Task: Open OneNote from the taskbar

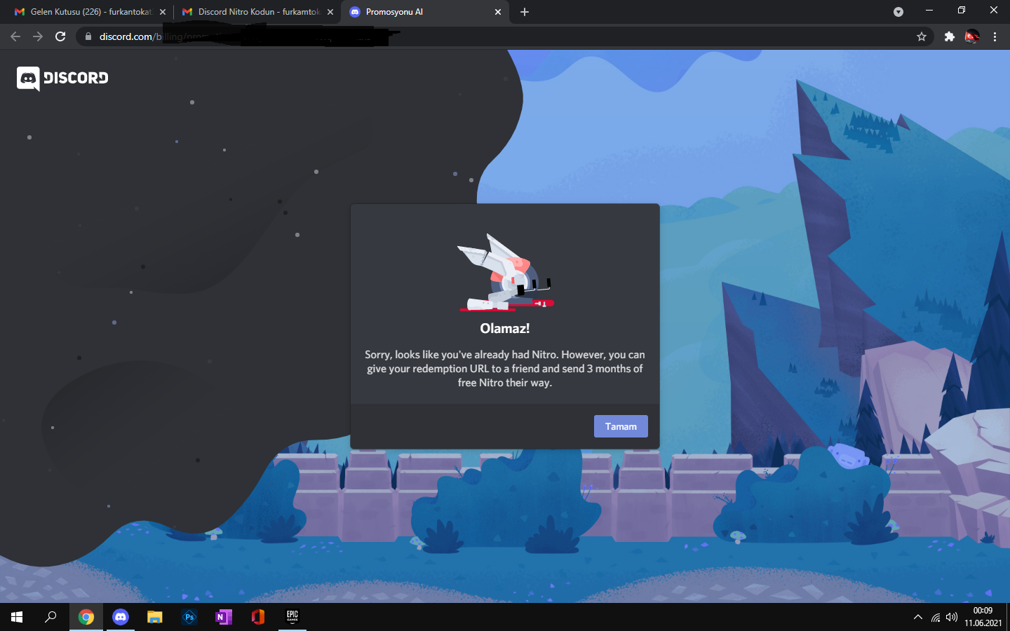Action: click(x=224, y=617)
